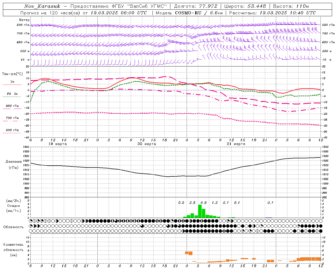Click the Td 2м legend entry
Screen dimensions: 336x268
[12, 94]
